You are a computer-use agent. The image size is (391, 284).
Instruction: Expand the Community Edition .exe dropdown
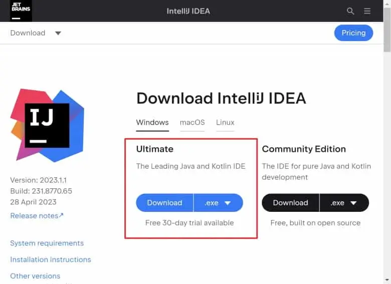(344, 203)
